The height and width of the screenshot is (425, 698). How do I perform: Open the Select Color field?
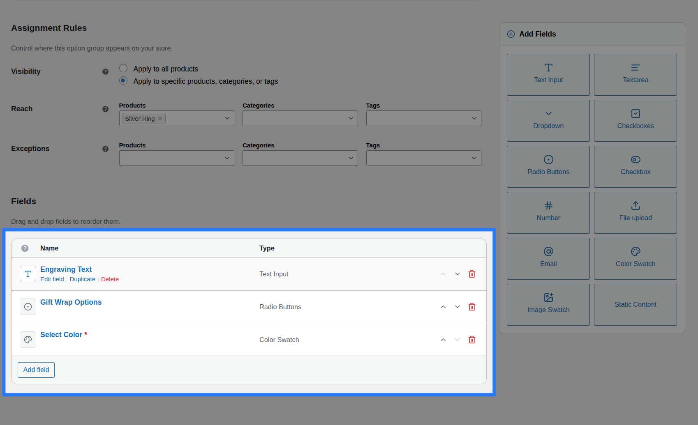[x=61, y=335]
